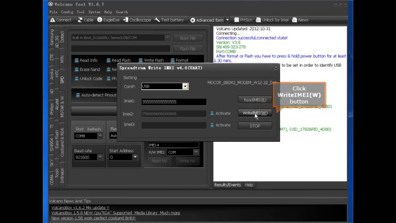Toggle Activate checkbox for Imei2

pyautogui.click(x=212, y=113)
